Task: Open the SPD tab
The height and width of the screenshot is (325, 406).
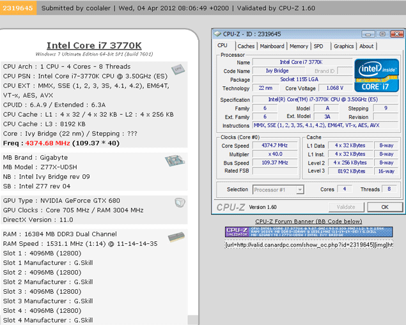Action: pos(318,46)
